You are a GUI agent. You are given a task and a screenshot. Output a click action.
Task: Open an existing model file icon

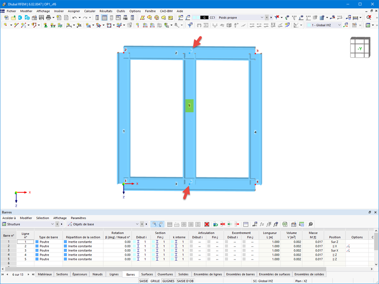13,17
